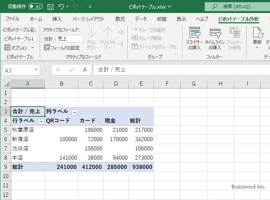
Task: Select the 新宿店 row label
Action: click(x=28, y=139)
